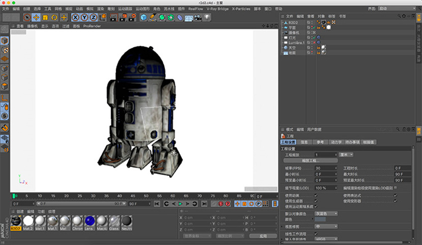
Task: Enable the render LOD in editor checkbox
Action: [x=396, y=188]
